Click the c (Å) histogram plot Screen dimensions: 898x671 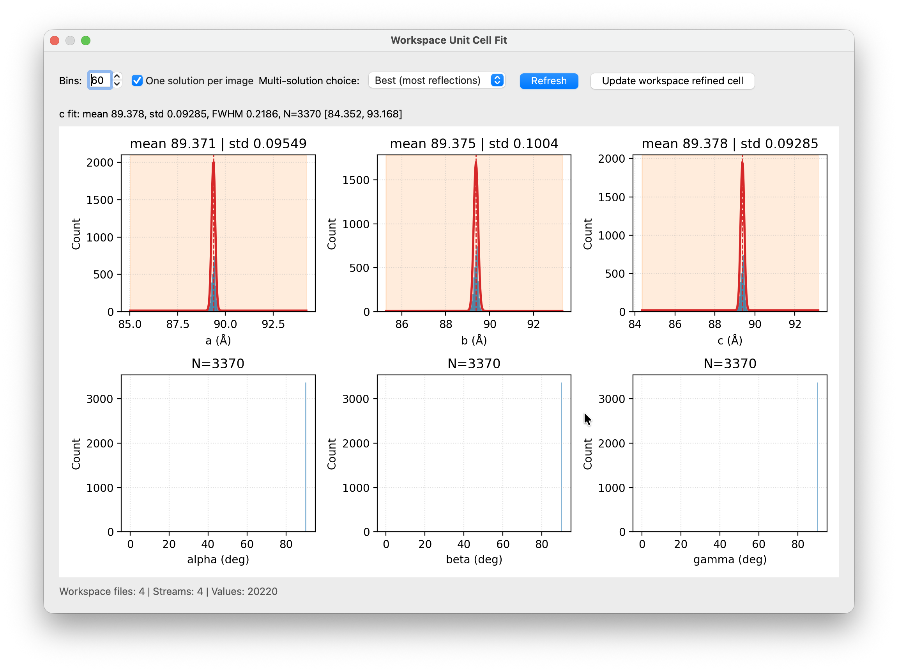(730, 233)
